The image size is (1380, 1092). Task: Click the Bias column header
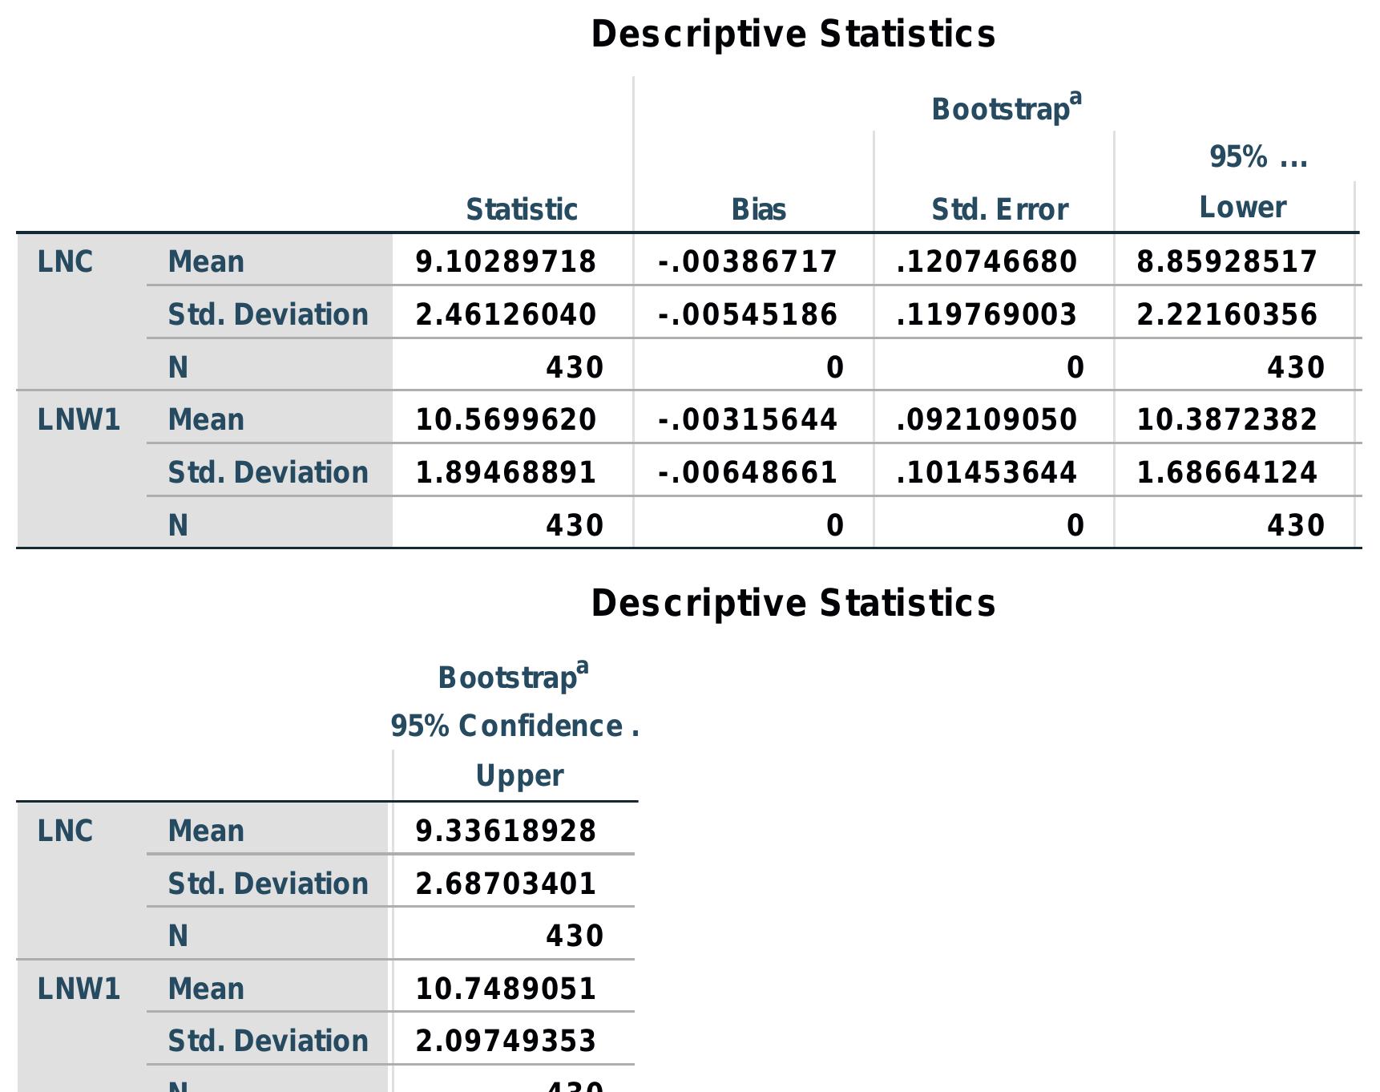click(x=758, y=210)
